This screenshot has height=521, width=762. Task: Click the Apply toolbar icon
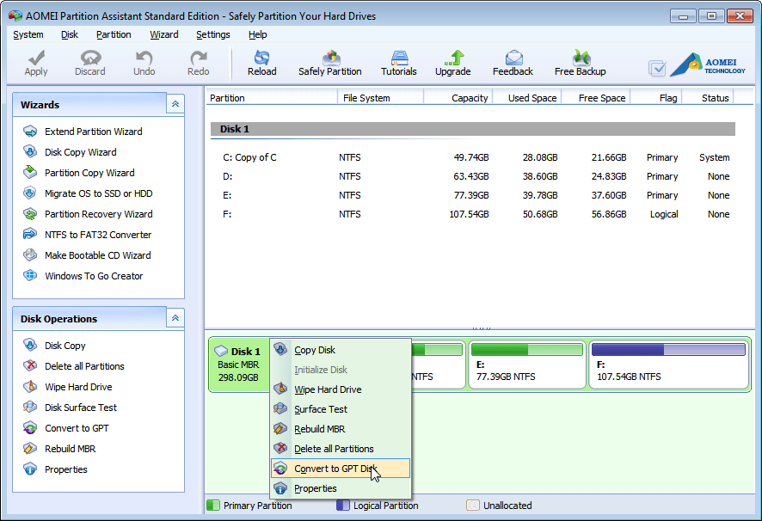[x=35, y=62]
